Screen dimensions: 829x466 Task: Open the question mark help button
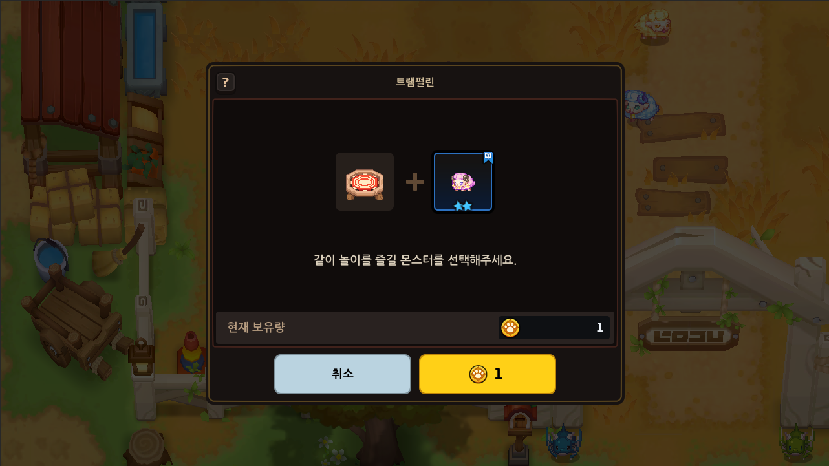(225, 82)
